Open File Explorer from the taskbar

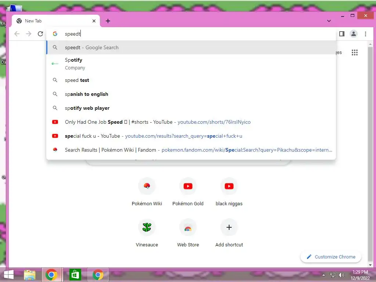29,275
